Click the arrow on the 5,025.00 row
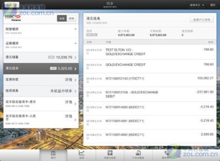This screenshot has height=161, width=220. point(76,68)
